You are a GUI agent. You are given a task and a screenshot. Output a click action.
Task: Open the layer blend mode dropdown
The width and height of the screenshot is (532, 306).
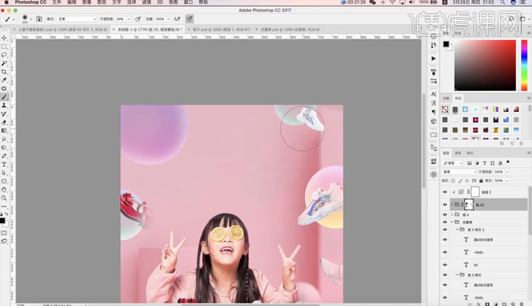[459, 172]
